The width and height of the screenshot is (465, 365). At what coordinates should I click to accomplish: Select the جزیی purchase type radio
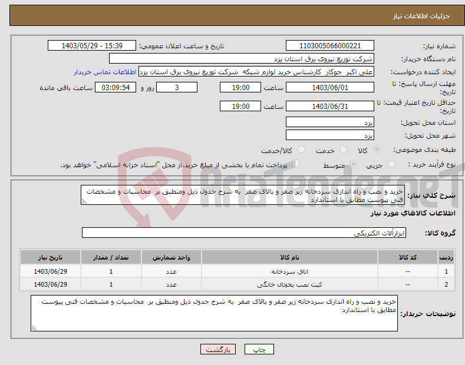click(391, 164)
